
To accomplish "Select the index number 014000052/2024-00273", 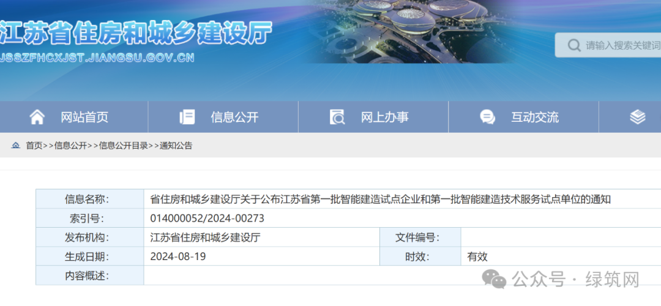I will point(207,218).
